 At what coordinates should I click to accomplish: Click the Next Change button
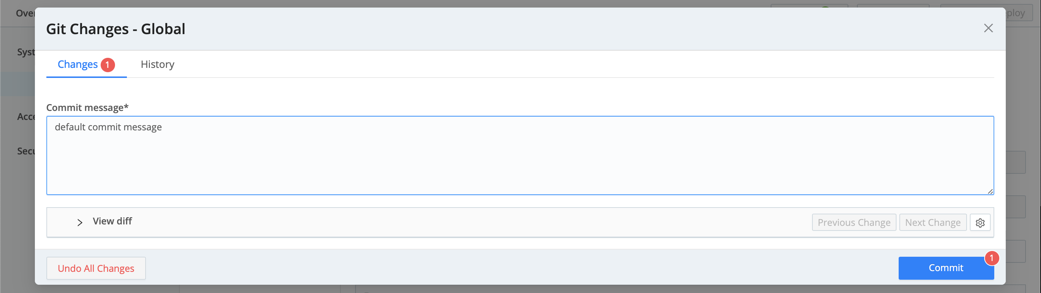tap(933, 222)
